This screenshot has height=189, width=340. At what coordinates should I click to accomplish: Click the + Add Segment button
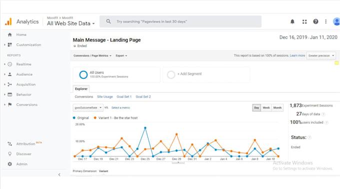(189, 74)
